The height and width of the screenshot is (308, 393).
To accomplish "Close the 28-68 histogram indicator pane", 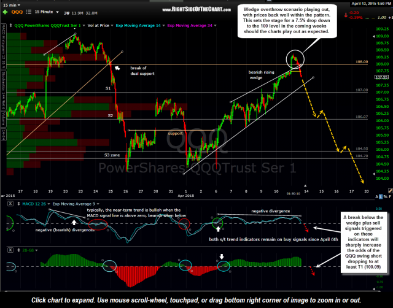I will pos(10,250).
